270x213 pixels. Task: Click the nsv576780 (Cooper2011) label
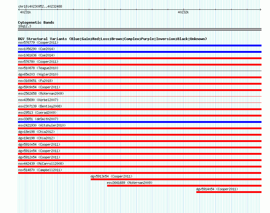[38, 62]
